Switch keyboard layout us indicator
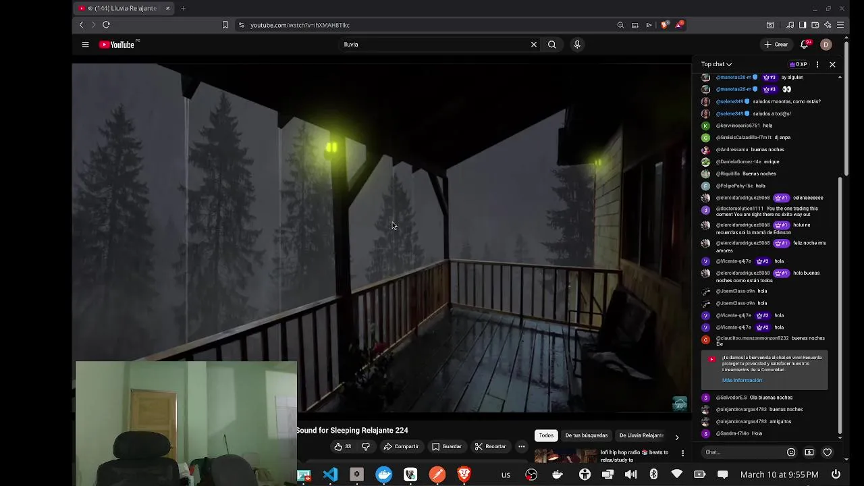The image size is (864, 486). click(506, 475)
